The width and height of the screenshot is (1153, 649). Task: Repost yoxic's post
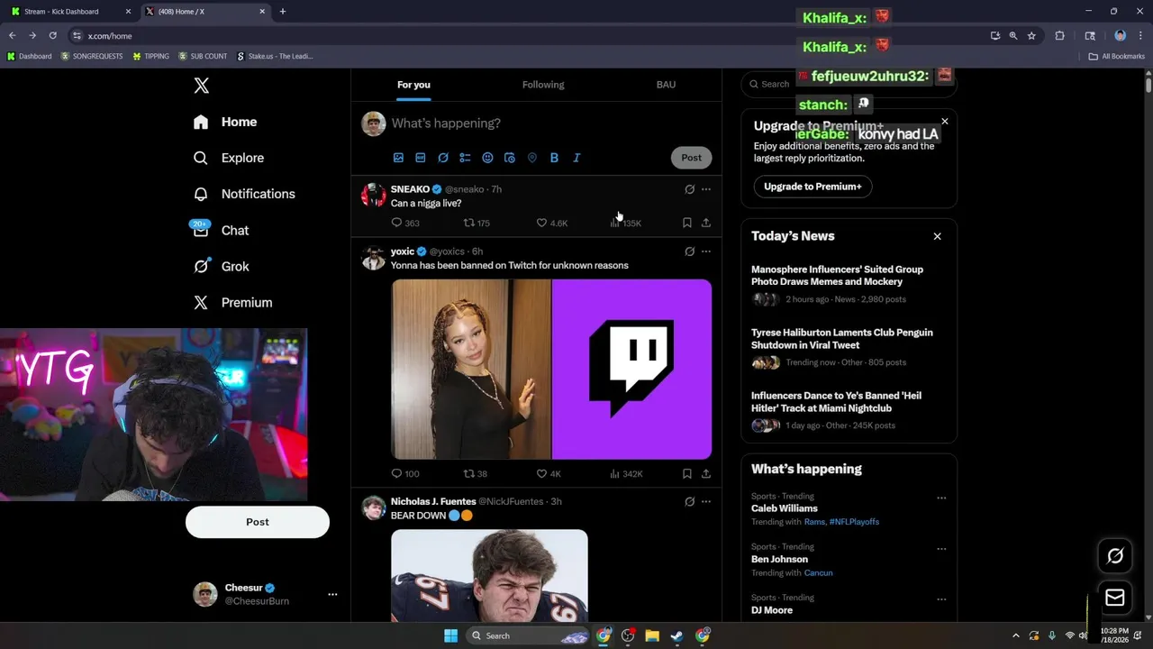coord(475,473)
